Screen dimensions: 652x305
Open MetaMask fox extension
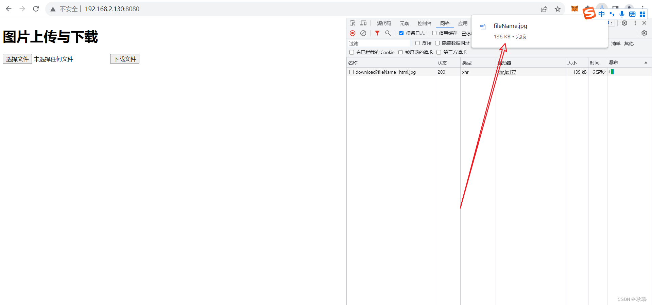(574, 9)
